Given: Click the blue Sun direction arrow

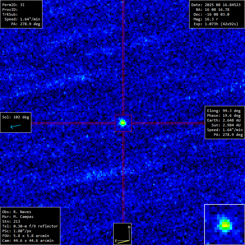Looking at the screenshot, I should [x=15, y=126].
